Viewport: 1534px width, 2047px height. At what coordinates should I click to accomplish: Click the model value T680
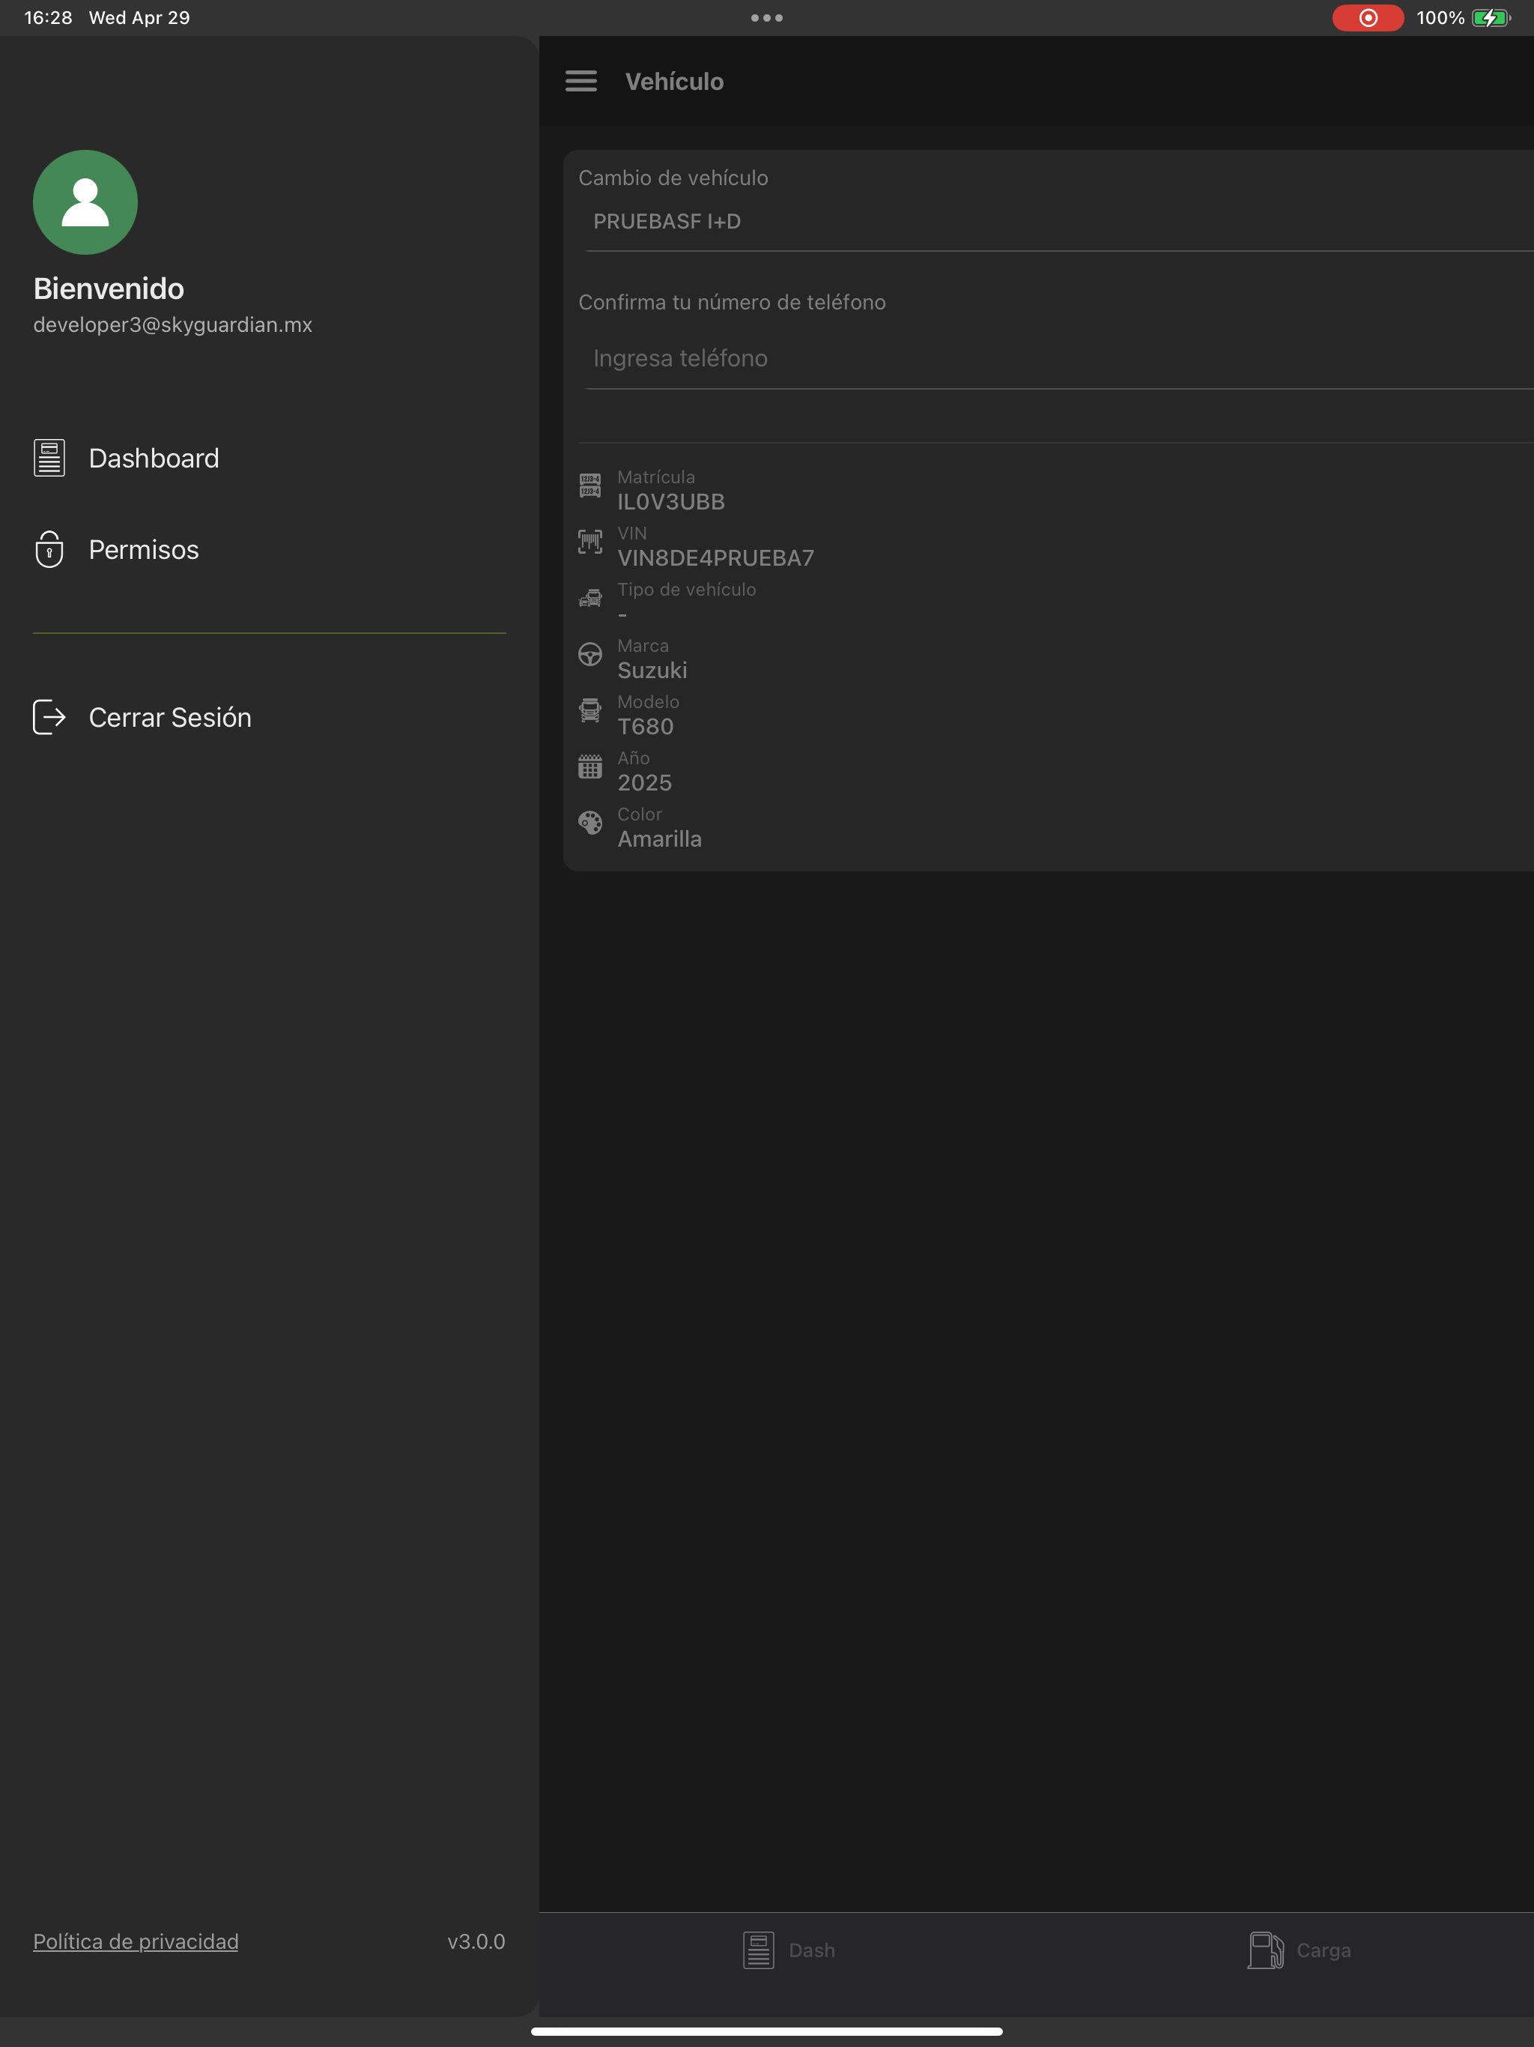coord(646,727)
